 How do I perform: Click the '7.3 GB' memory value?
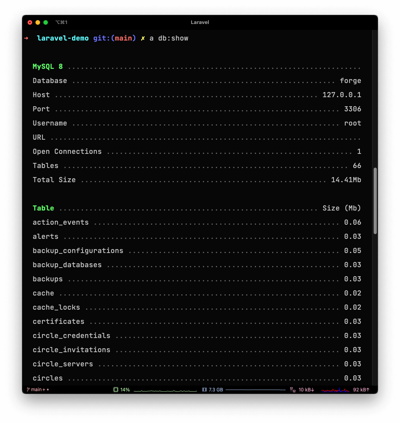click(x=216, y=390)
